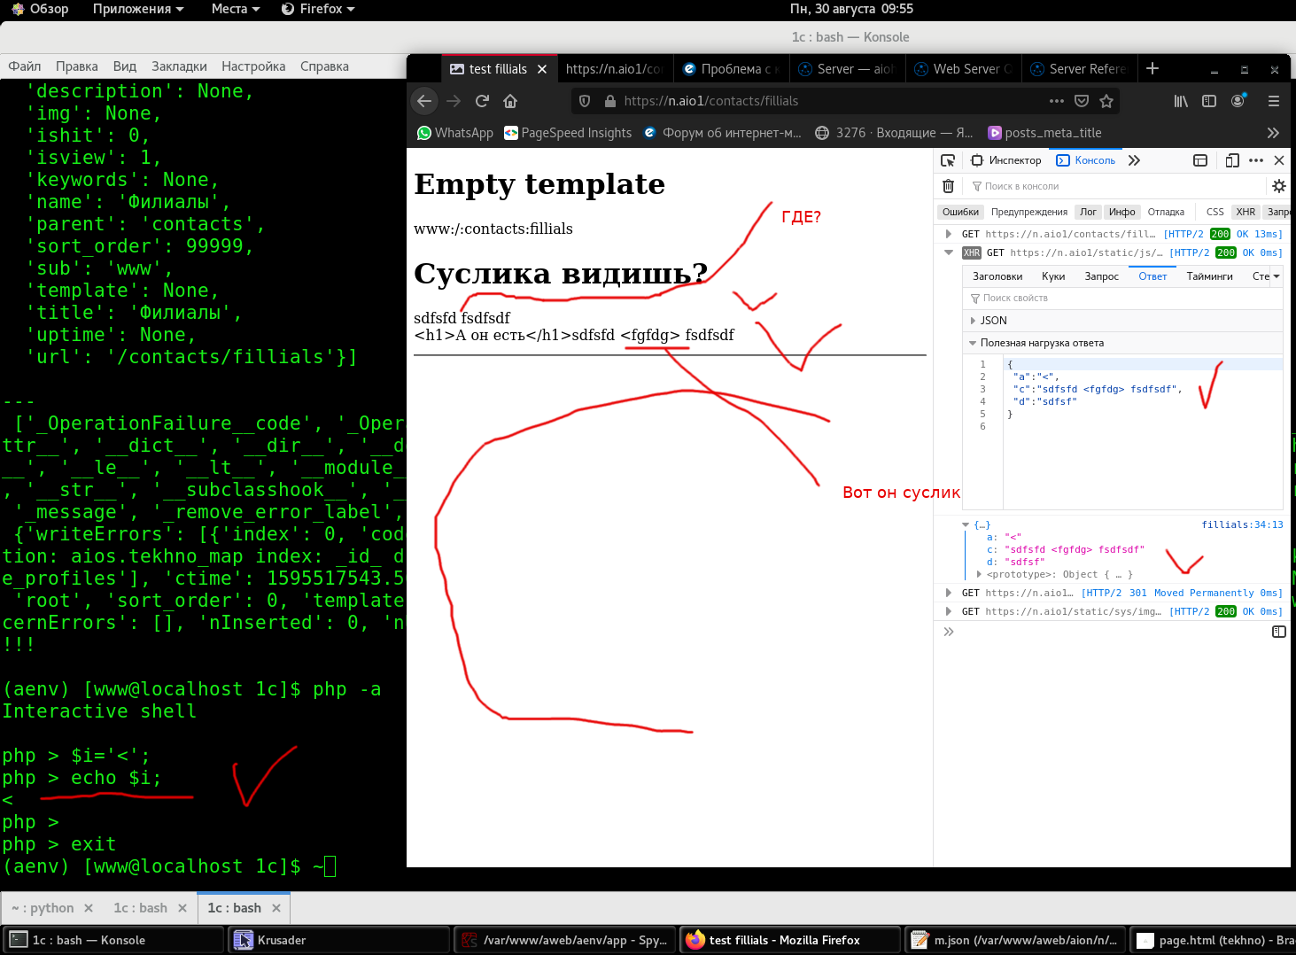The height and width of the screenshot is (955, 1296).
Task: Save page to Pocket
Action: (x=1082, y=101)
